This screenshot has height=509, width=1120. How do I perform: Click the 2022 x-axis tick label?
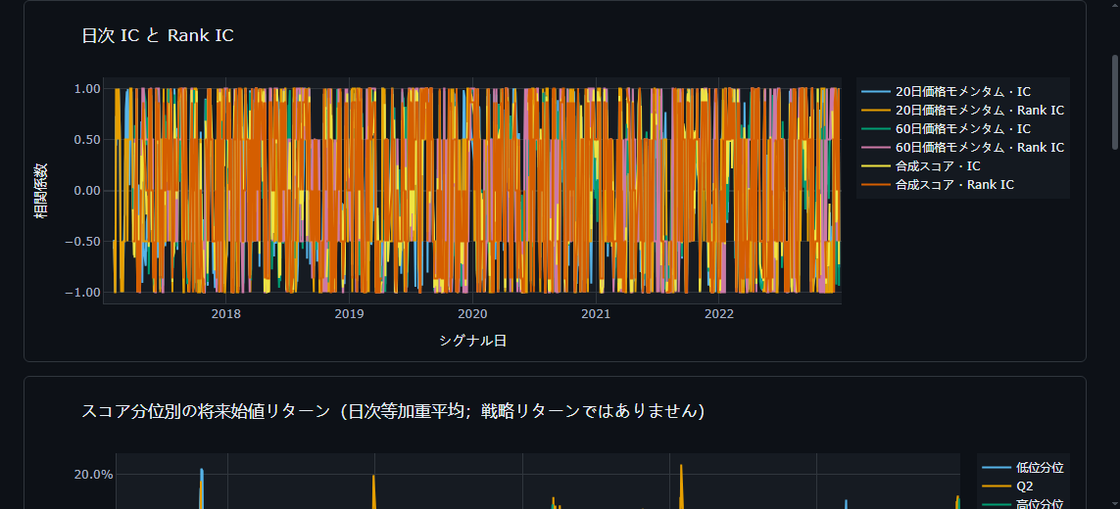(718, 315)
